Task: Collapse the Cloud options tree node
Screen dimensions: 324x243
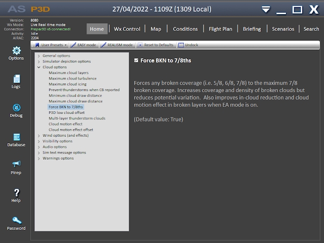Action: (39, 67)
